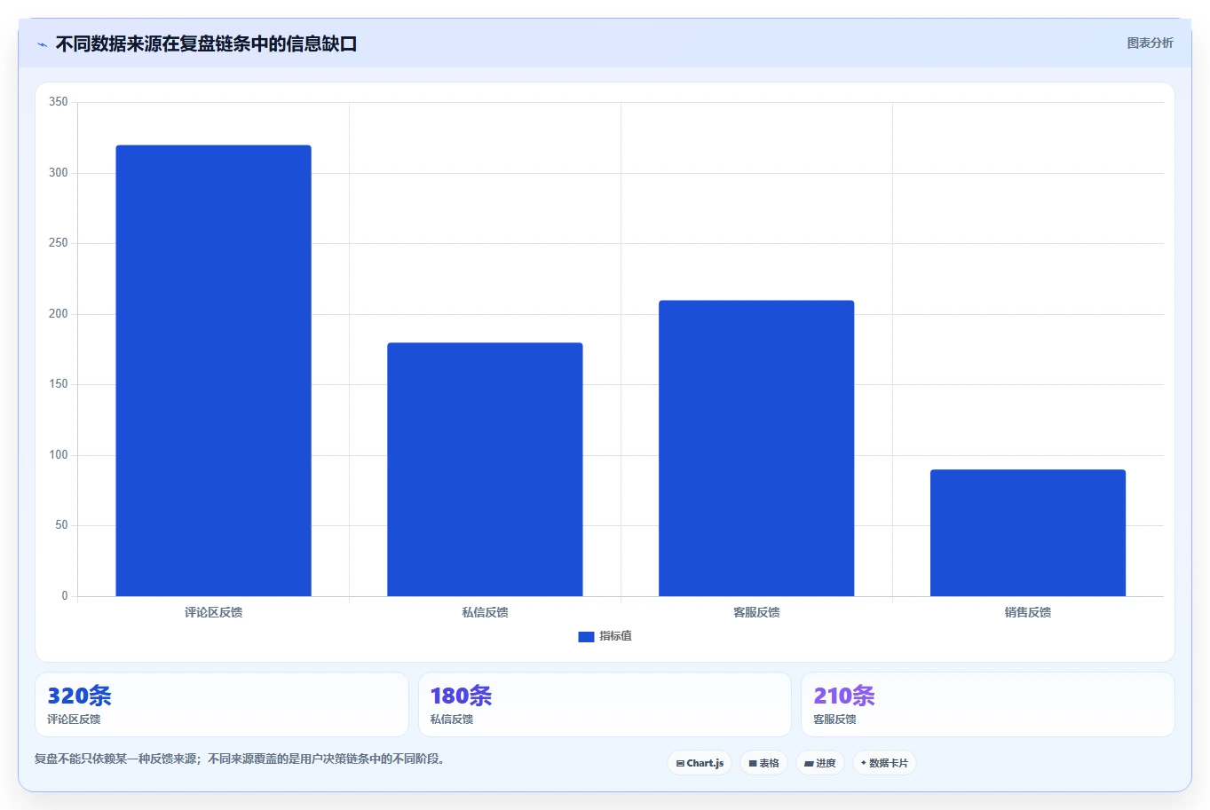
Task: Click the Chart.js tag chip
Action: pyautogui.click(x=700, y=763)
